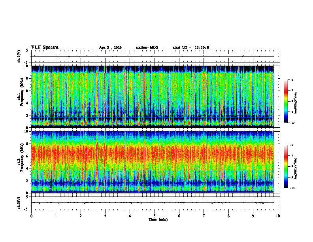Click the "start UT = 13:50:0" header text
This screenshot has width=313, height=242.
pyautogui.click(x=191, y=47)
